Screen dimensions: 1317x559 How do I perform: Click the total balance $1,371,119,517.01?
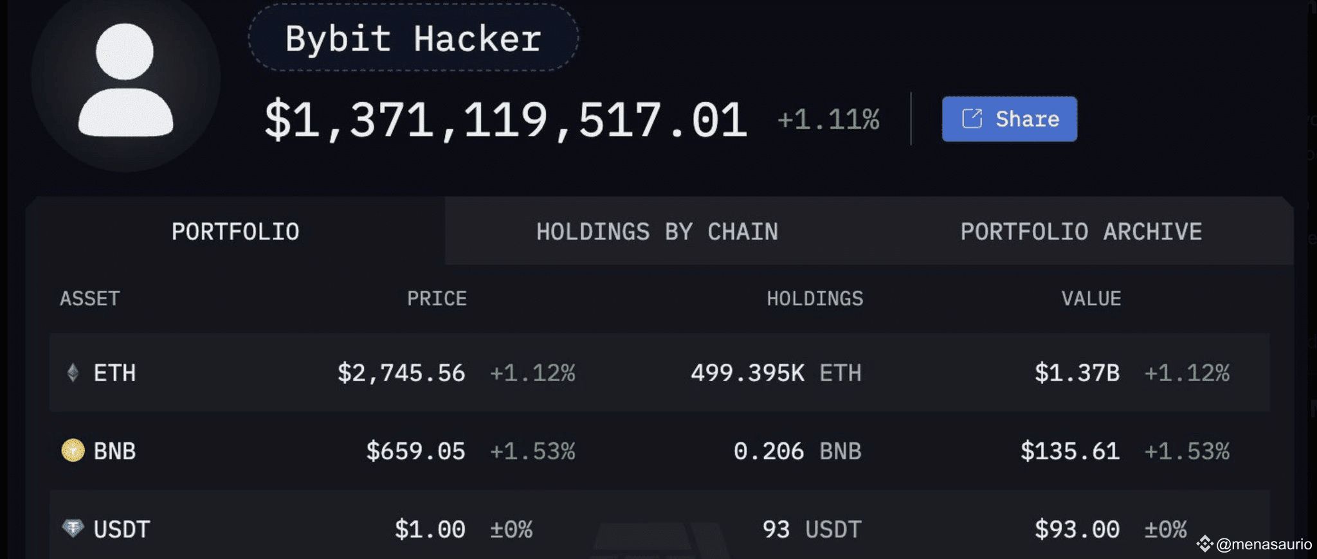[505, 120]
